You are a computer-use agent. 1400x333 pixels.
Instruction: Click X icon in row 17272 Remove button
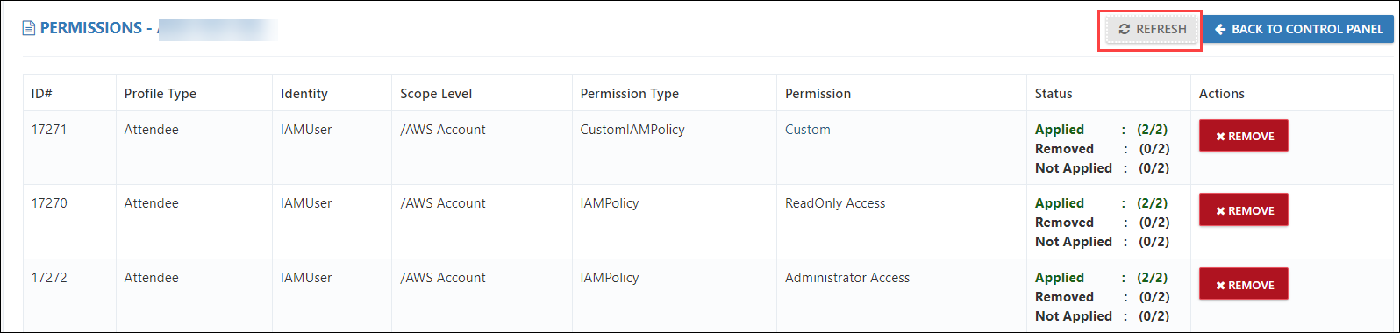(1219, 286)
